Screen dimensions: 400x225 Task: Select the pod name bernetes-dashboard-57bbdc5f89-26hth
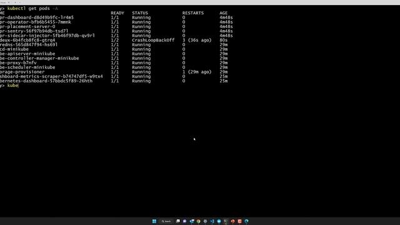click(x=46, y=81)
